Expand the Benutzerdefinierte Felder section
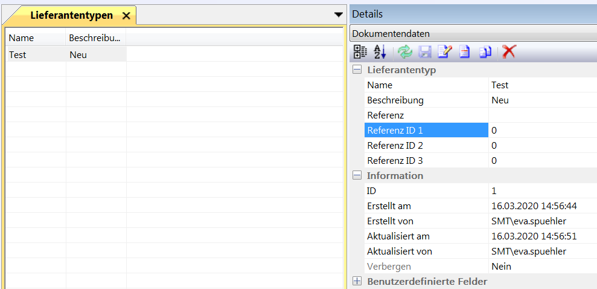 (357, 281)
